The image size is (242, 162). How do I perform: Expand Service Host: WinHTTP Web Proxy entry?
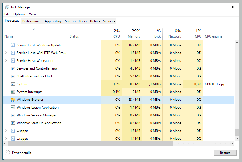[x=6, y=53]
